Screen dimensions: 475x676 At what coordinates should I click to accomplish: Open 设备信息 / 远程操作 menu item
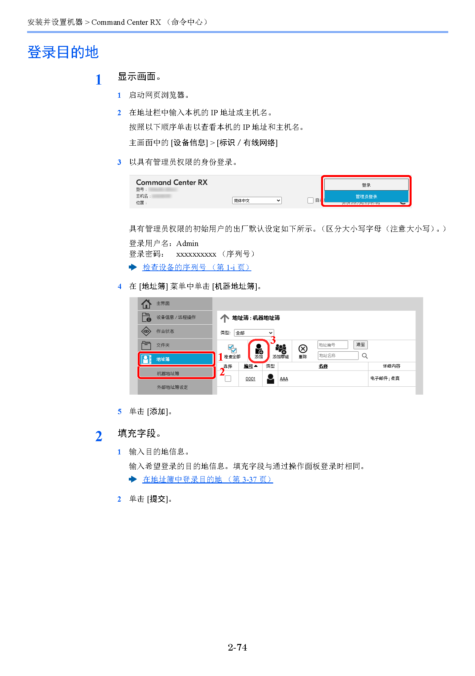tap(175, 317)
